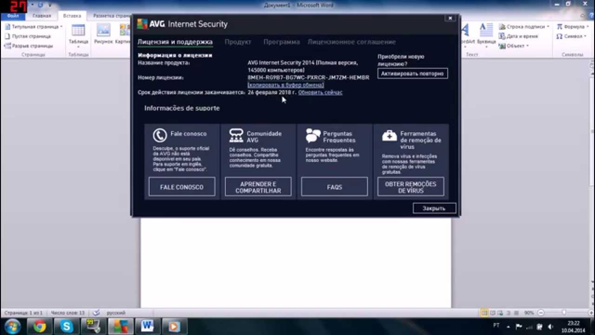Image resolution: width=595 pixels, height=335 pixels.
Task: Click Разрыв страницы in Word ribbon
Action: pos(29,46)
